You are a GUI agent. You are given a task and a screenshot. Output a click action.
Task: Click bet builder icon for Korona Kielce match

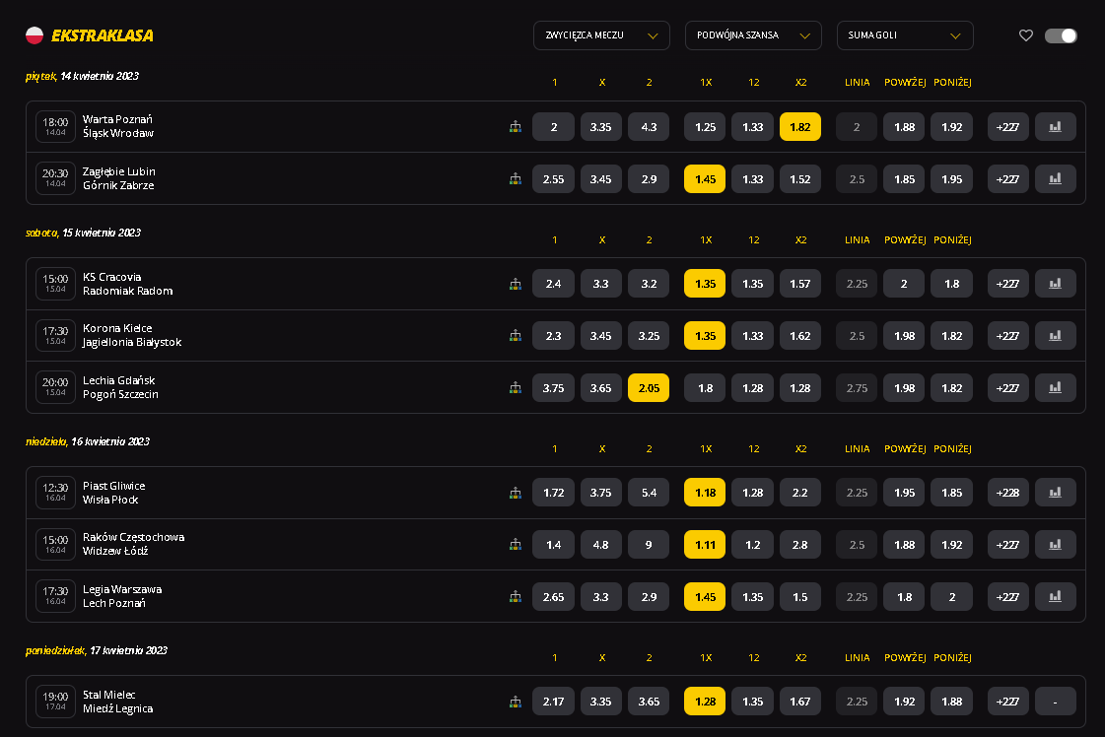(x=516, y=335)
